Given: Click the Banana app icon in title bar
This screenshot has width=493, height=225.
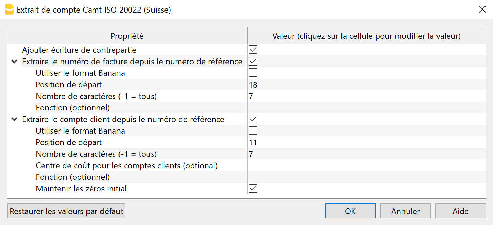Looking at the screenshot, I should (x=10, y=10).
